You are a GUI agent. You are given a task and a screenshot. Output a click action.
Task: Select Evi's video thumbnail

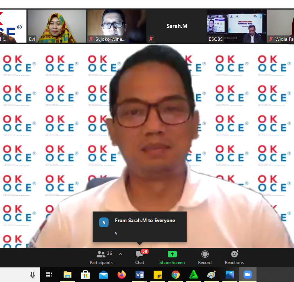pos(57,26)
